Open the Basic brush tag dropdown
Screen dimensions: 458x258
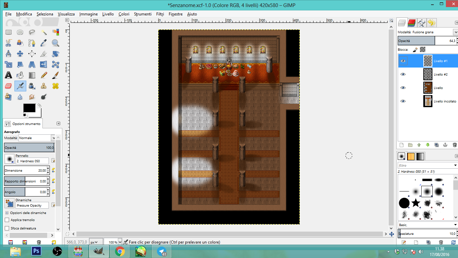428,225
